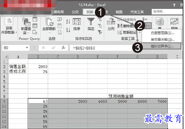Sort ascending A to Z

[x=68, y=21]
